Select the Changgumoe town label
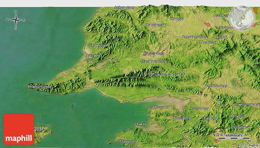 pos(155,24)
